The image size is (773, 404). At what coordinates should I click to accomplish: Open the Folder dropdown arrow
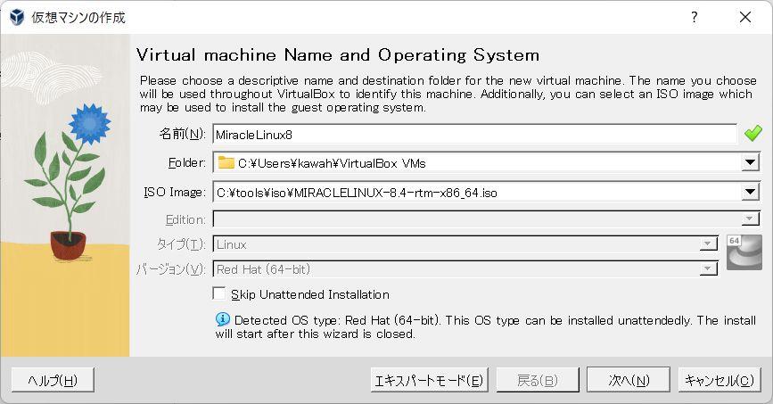750,162
